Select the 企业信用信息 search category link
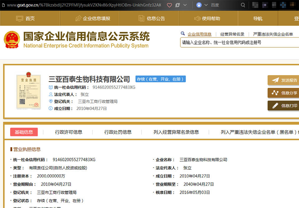 point(199,34)
